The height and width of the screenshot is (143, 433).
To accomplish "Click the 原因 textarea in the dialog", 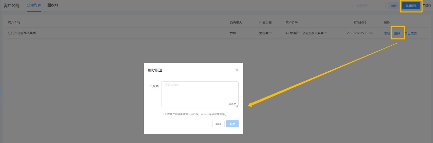I will (x=200, y=94).
